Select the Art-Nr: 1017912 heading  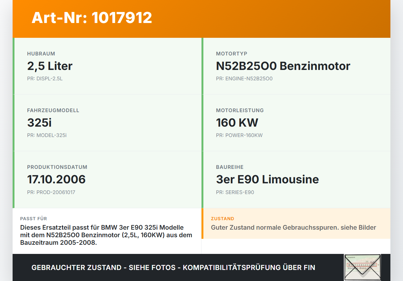(x=92, y=18)
